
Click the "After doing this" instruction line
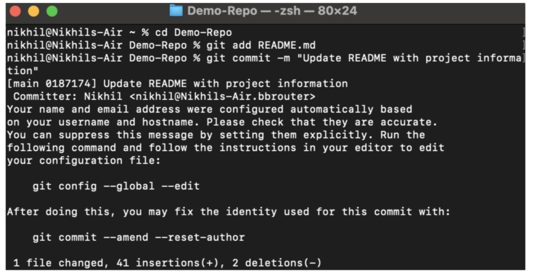[228, 212]
